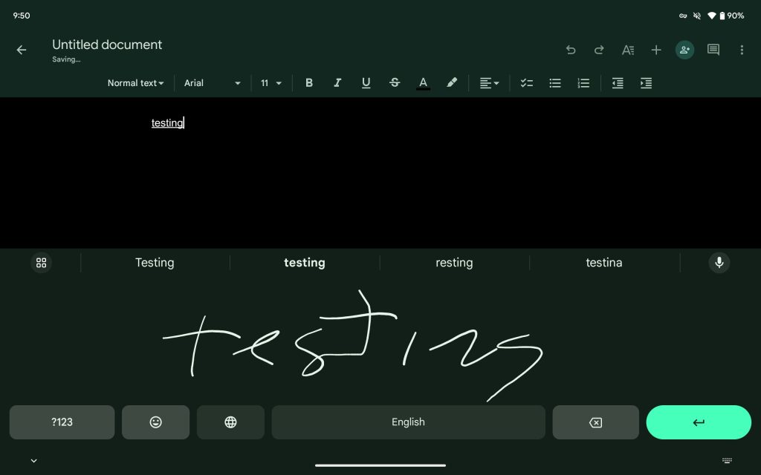Viewport: 761px width, 475px height.
Task: Tap the back arrow to exit document
Action: [x=22, y=50]
